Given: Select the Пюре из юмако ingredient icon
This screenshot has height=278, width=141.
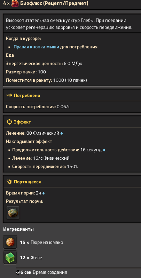Looking at the screenshot, I should tap(10, 242).
